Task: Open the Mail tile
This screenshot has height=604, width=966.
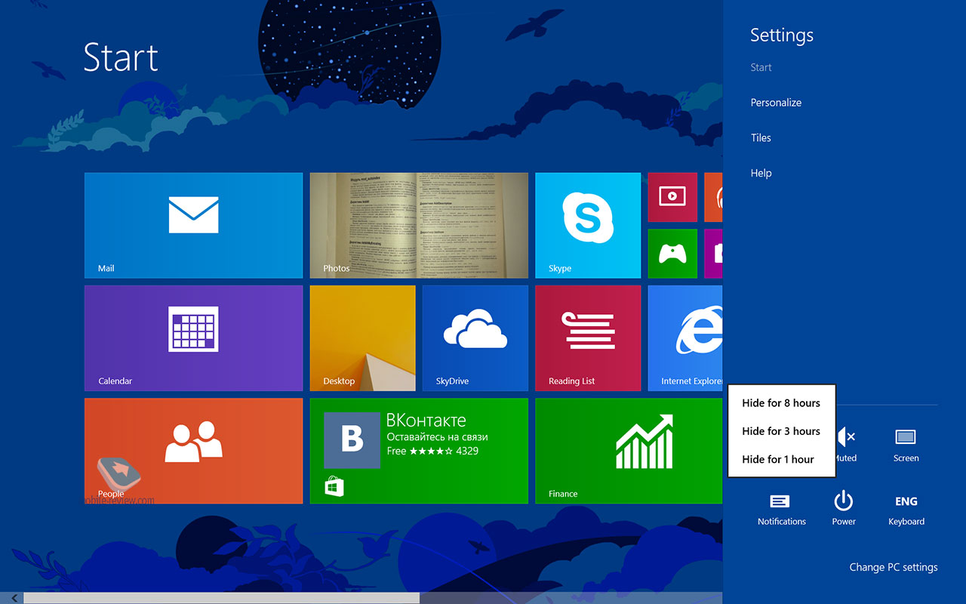Action: pos(193,225)
